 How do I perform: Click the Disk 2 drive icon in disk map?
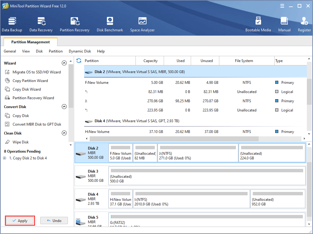coord(81,154)
